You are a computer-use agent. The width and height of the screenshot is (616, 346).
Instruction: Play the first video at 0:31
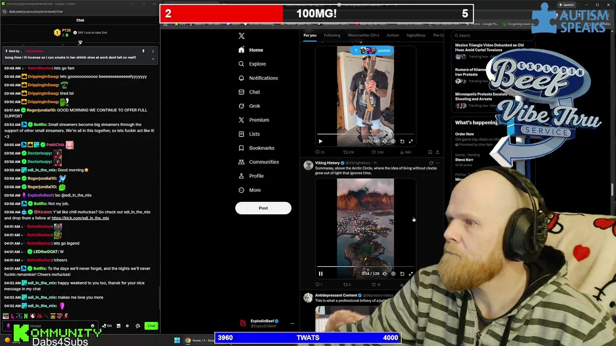321,141
